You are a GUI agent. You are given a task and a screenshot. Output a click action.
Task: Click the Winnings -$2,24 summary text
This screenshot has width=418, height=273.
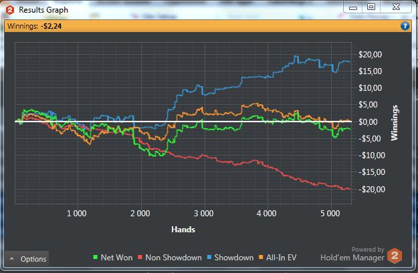coord(34,26)
